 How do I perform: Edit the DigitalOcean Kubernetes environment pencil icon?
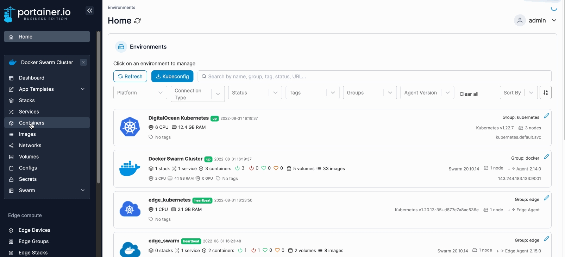click(546, 116)
